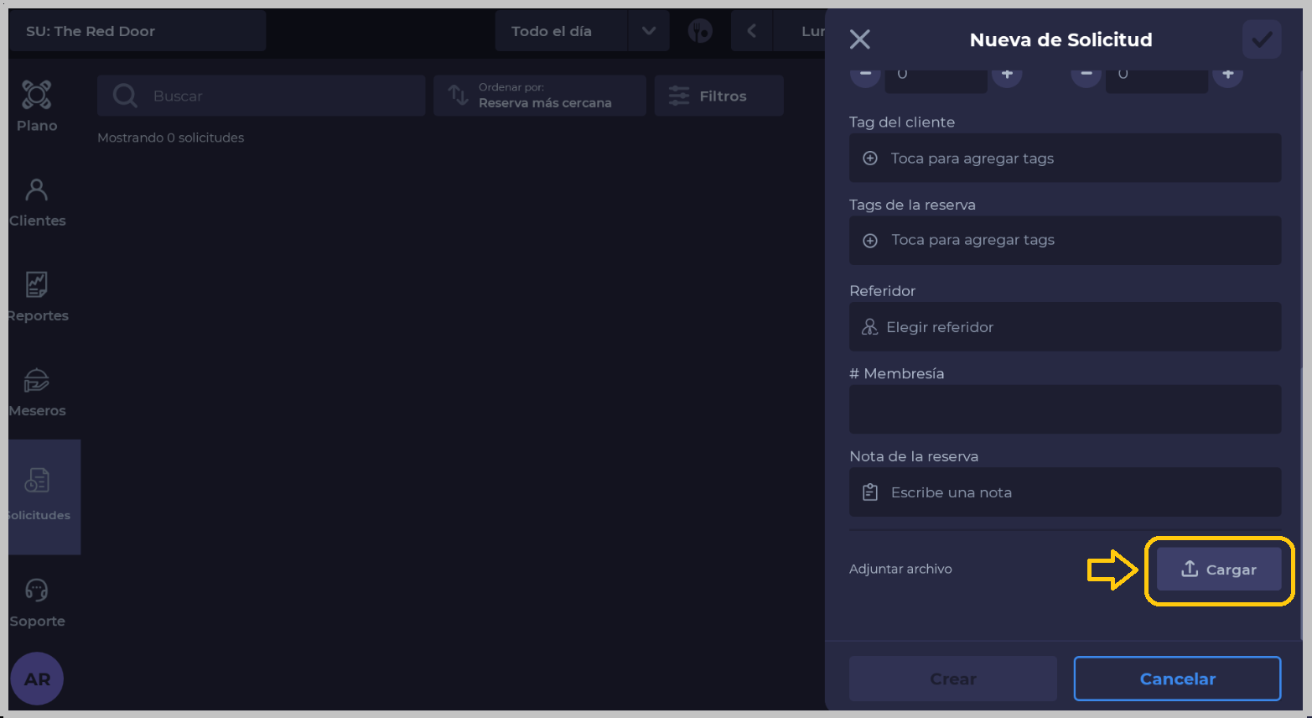Open the AR user profile avatar
The width and height of the screenshot is (1312, 718).
[x=37, y=679]
